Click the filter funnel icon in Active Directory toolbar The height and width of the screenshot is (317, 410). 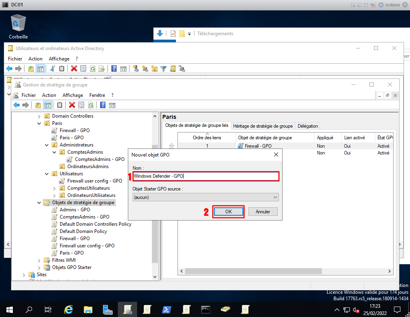164,68
